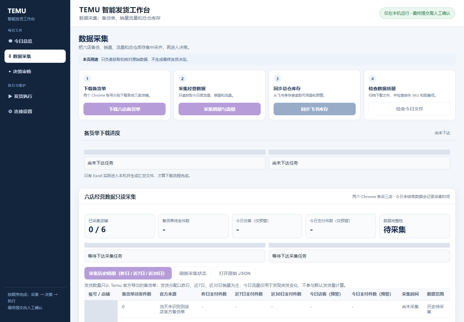Click the step 4 badge on 检查数据质量 card
Screen dimensions: 464x322
(372, 79)
